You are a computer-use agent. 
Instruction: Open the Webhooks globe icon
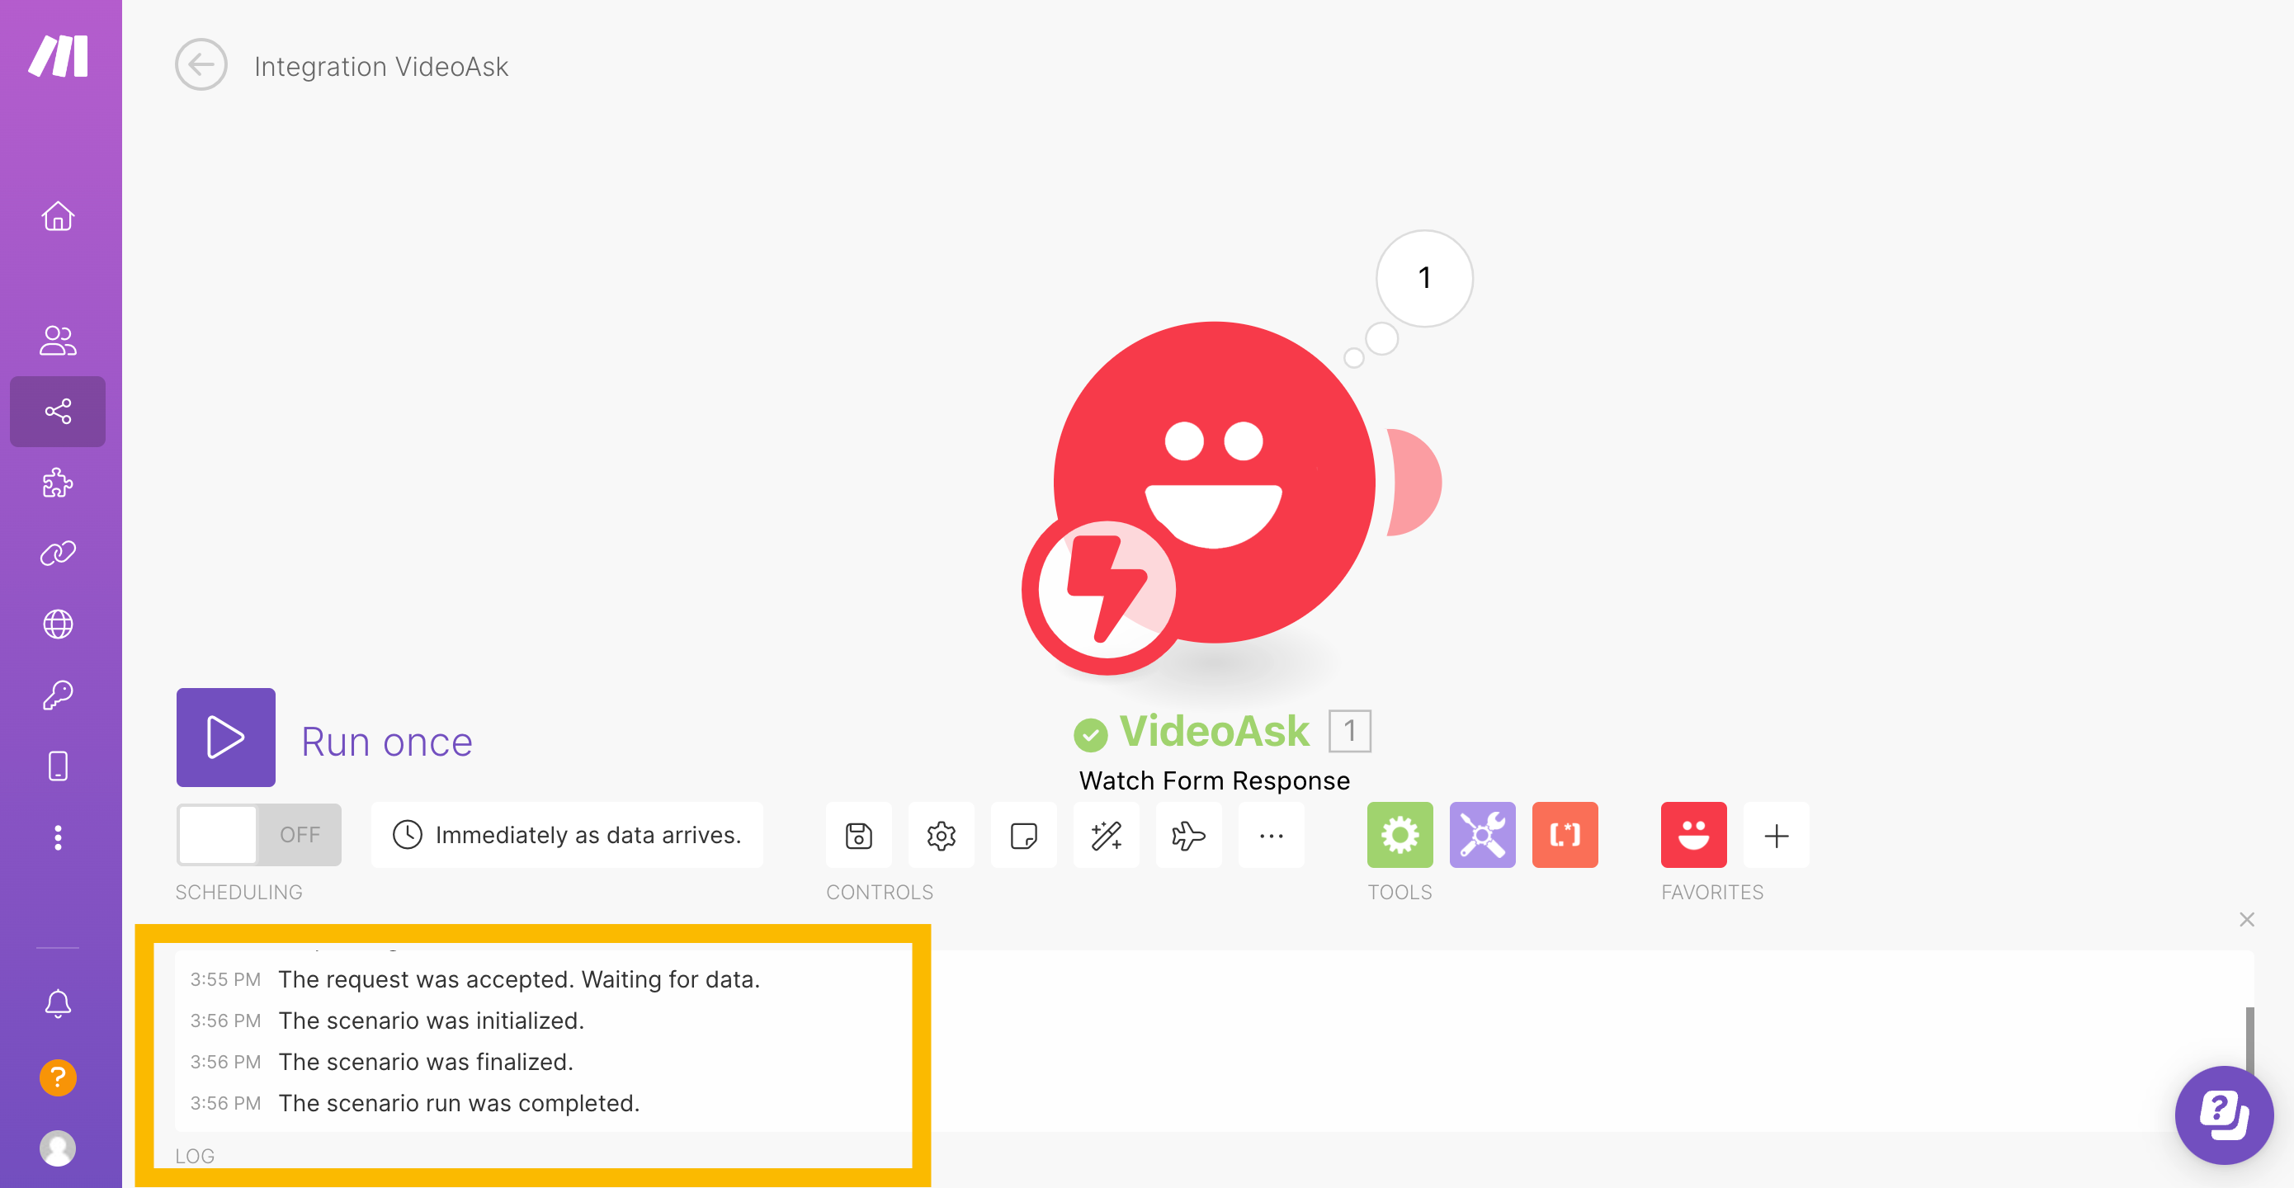point(58,625)
